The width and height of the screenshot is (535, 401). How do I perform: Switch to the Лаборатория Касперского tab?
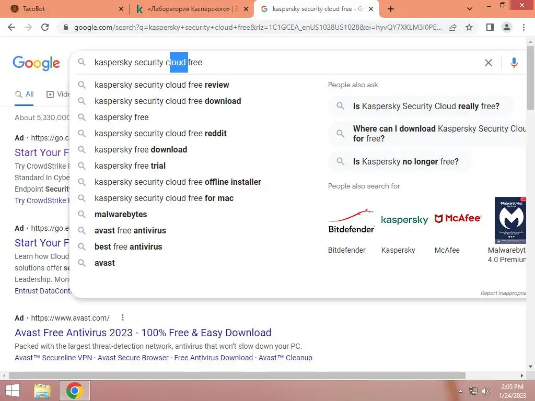pyautogui.click(x=188, y=9)
